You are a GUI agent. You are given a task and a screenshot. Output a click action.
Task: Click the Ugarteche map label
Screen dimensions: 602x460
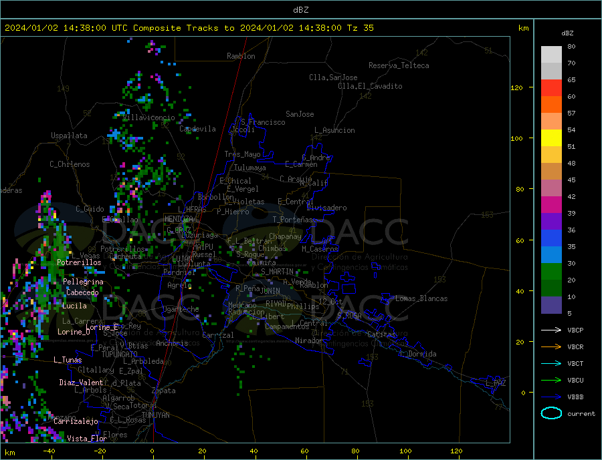[x=181, y=309]
